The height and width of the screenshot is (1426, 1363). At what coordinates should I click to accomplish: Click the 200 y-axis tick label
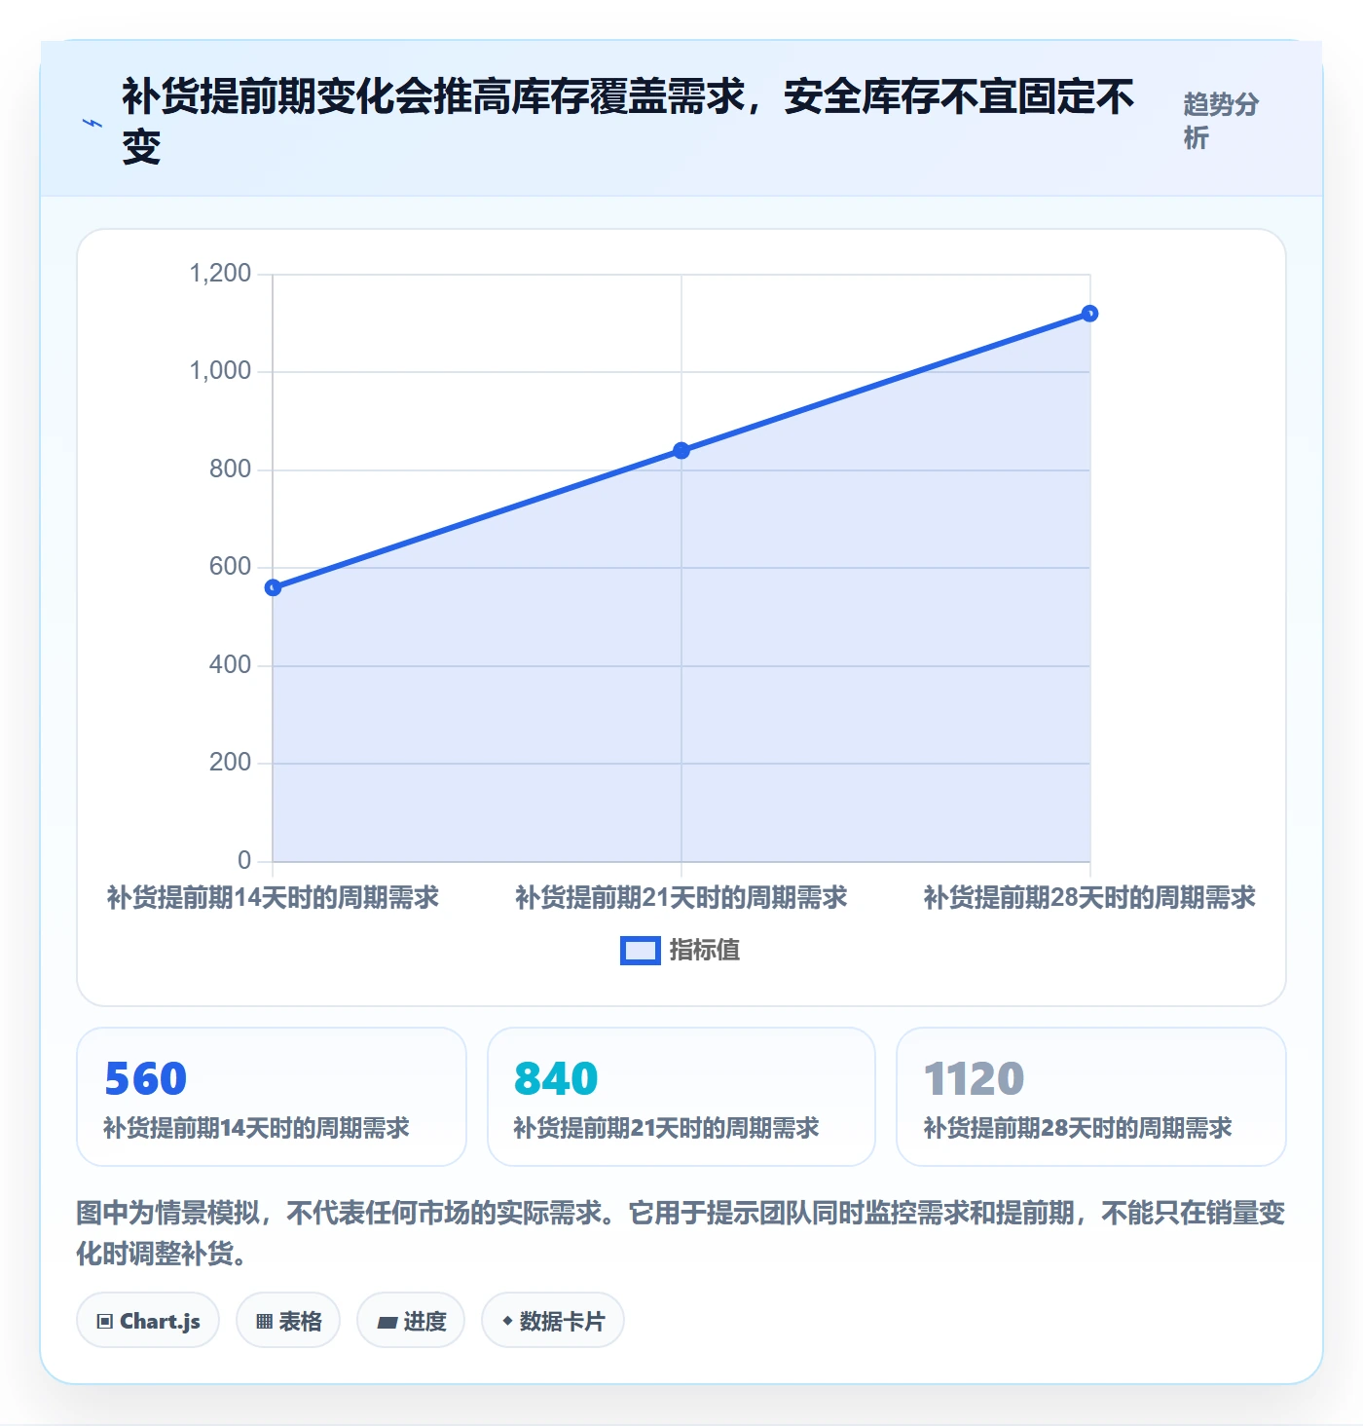230,762
